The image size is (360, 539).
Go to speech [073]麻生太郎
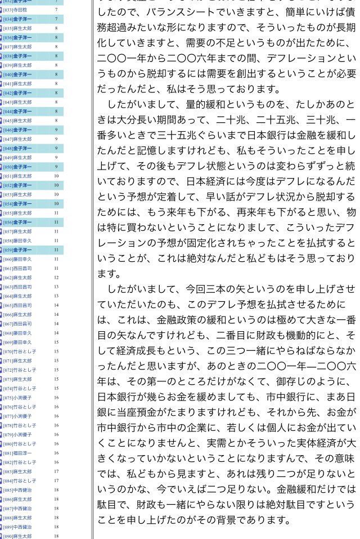click(17, 380)
